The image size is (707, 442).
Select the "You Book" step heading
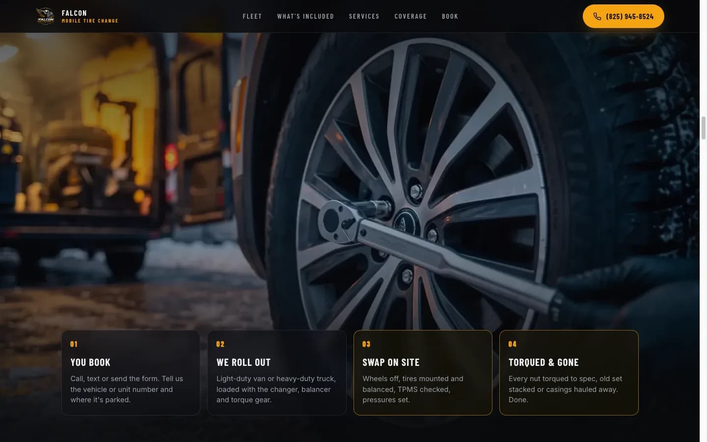pyautogui.click(x=90, y=362)
